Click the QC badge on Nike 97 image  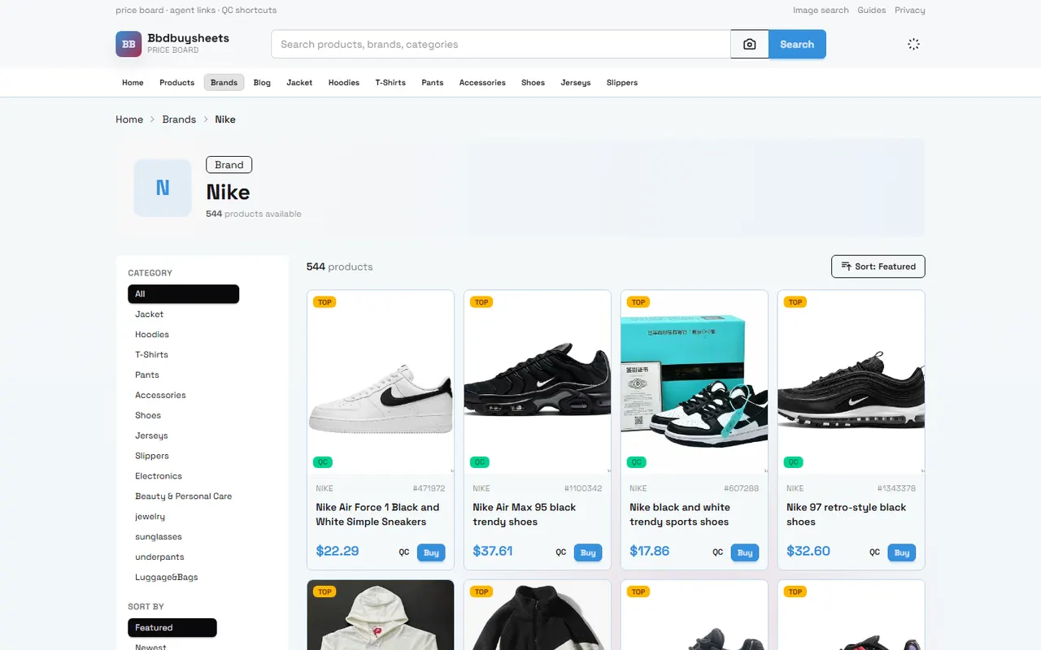point(794,462)
